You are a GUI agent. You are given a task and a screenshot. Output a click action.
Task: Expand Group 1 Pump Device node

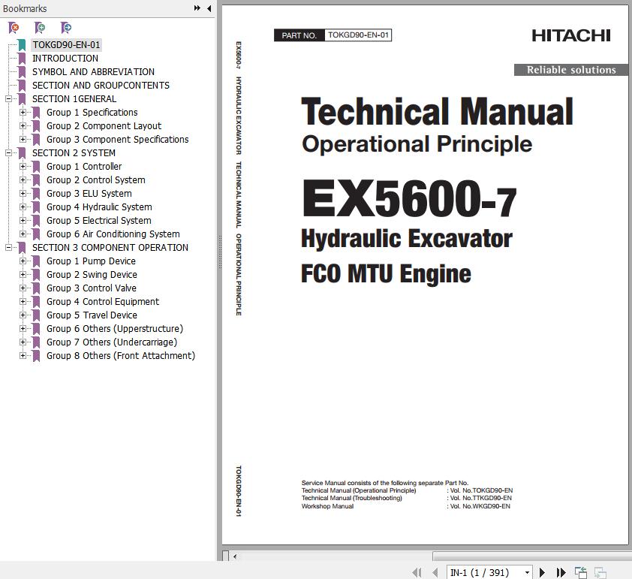[23, 261]
